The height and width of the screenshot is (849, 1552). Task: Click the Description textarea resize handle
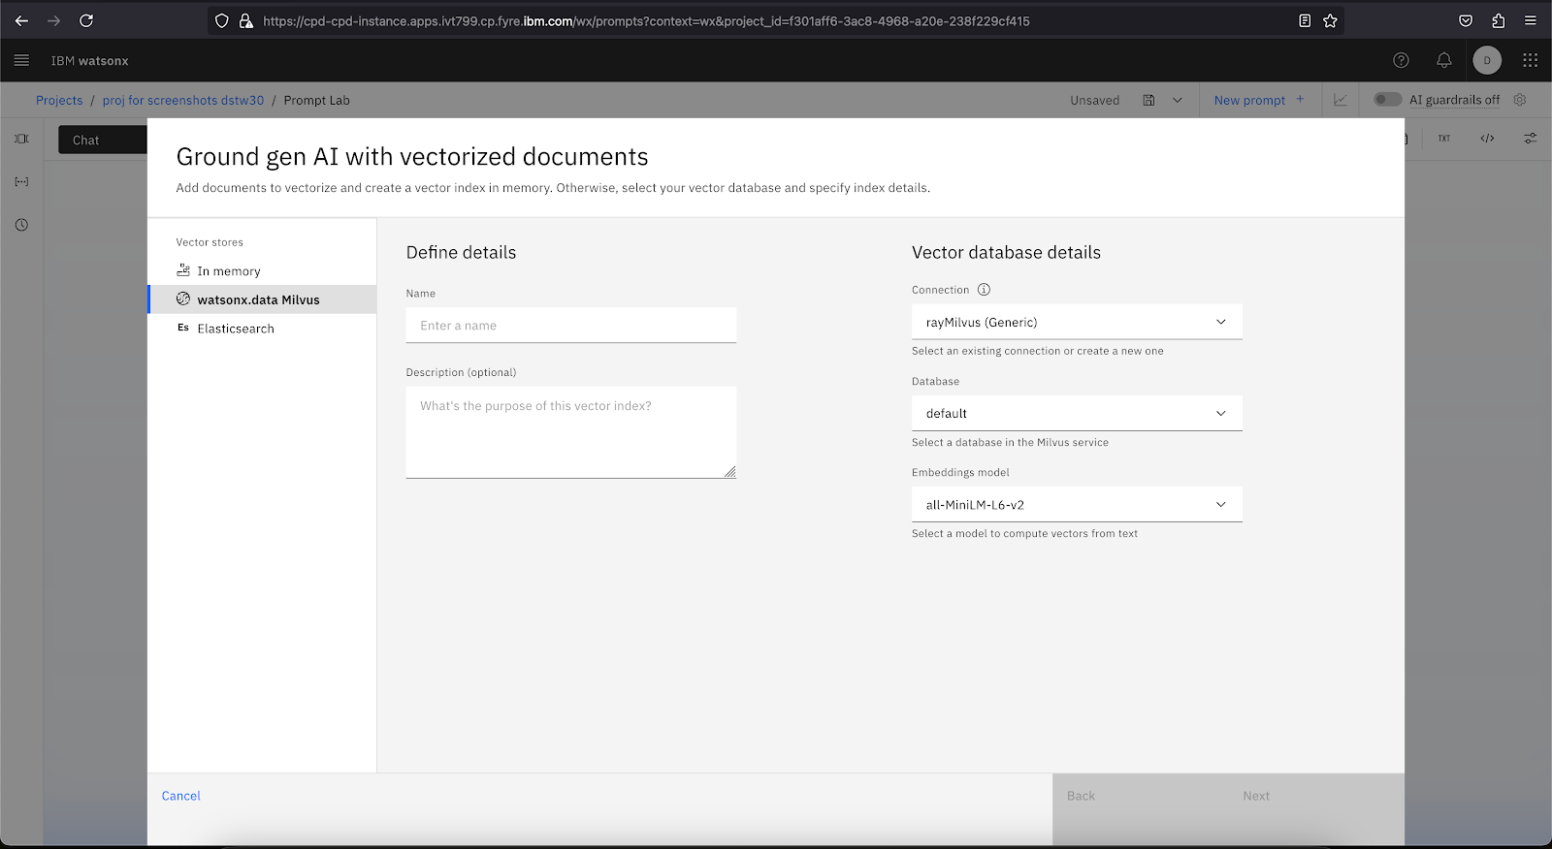729,472
